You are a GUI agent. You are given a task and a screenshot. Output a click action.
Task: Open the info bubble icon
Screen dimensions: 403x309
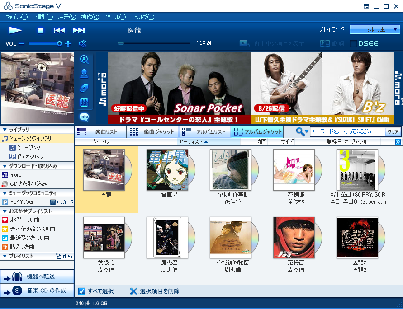84,117
